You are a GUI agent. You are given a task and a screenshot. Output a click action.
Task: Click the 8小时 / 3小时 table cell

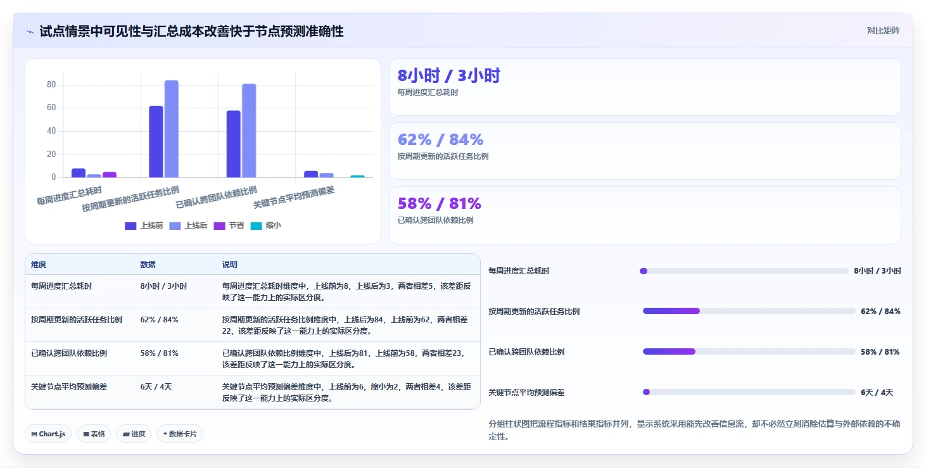pyautogui.click(x=164, y=286)
